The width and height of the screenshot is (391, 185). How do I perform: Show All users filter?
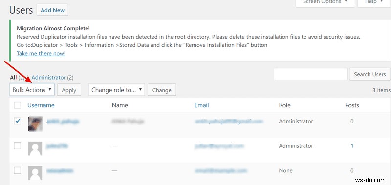13,78
